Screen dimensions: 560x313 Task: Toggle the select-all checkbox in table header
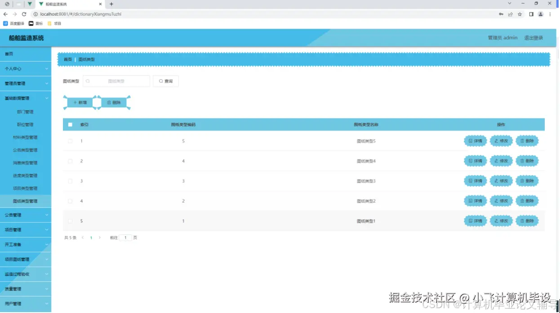tap(70, 125)
